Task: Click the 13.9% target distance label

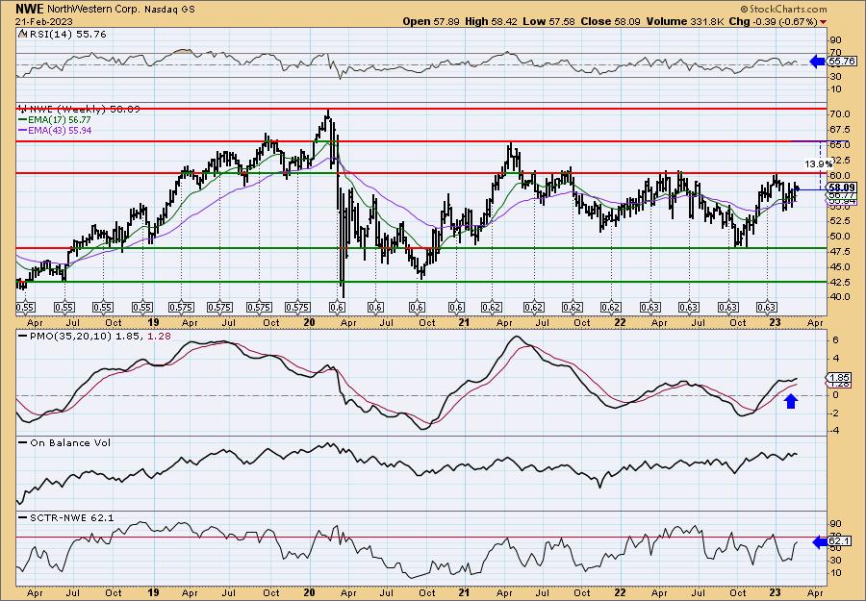Action: click(x=817, y=163)
